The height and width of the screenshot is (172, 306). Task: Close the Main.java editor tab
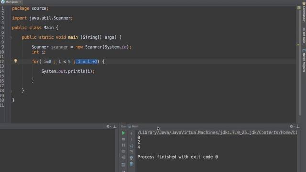coord(20,2)
